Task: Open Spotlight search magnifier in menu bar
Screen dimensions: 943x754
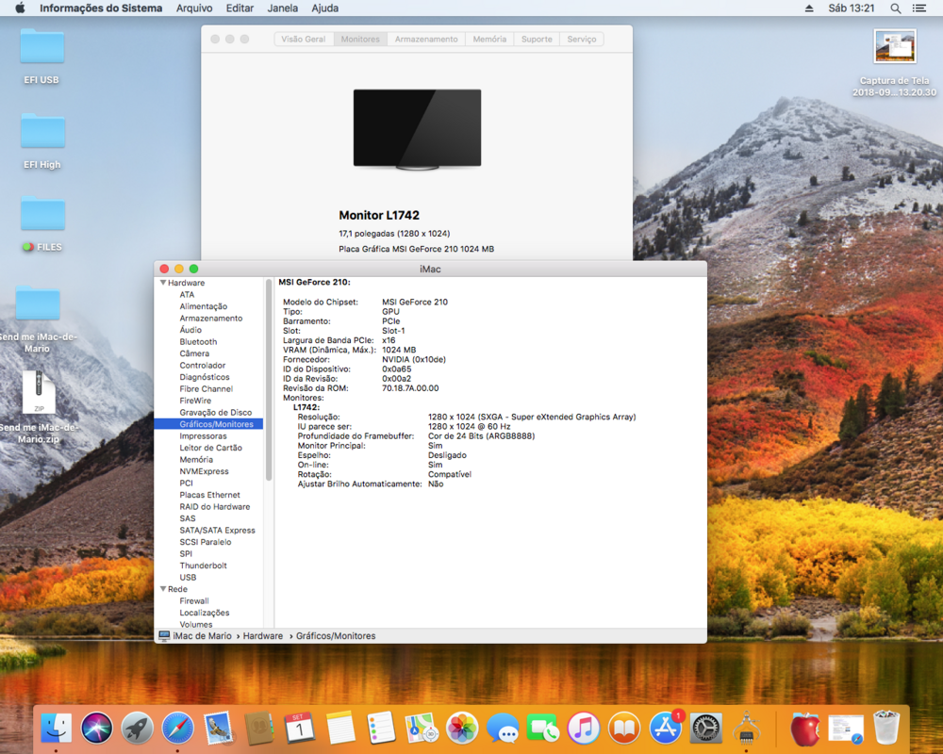Action: [x=895, y=8]
